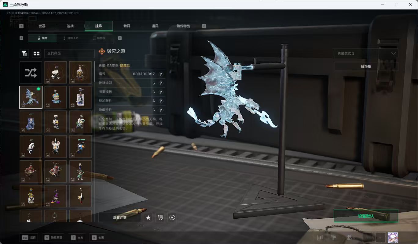Switch to the 载具 tab

point(127,26)
